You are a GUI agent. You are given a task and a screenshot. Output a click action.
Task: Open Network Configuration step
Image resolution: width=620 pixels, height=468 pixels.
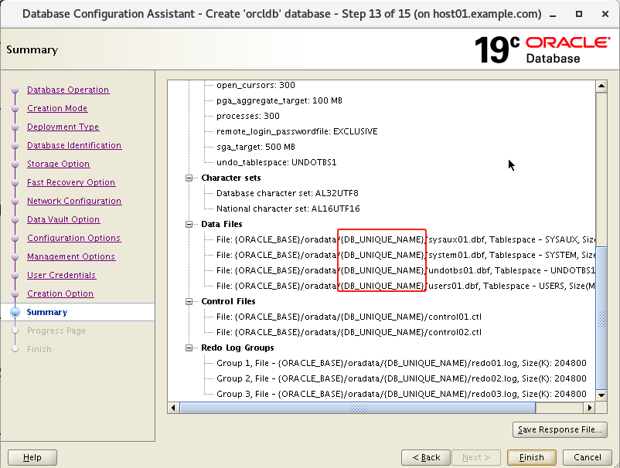coord(74,201)
